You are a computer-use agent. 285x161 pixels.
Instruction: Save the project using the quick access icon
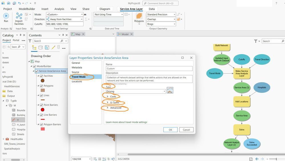point(14,3)
